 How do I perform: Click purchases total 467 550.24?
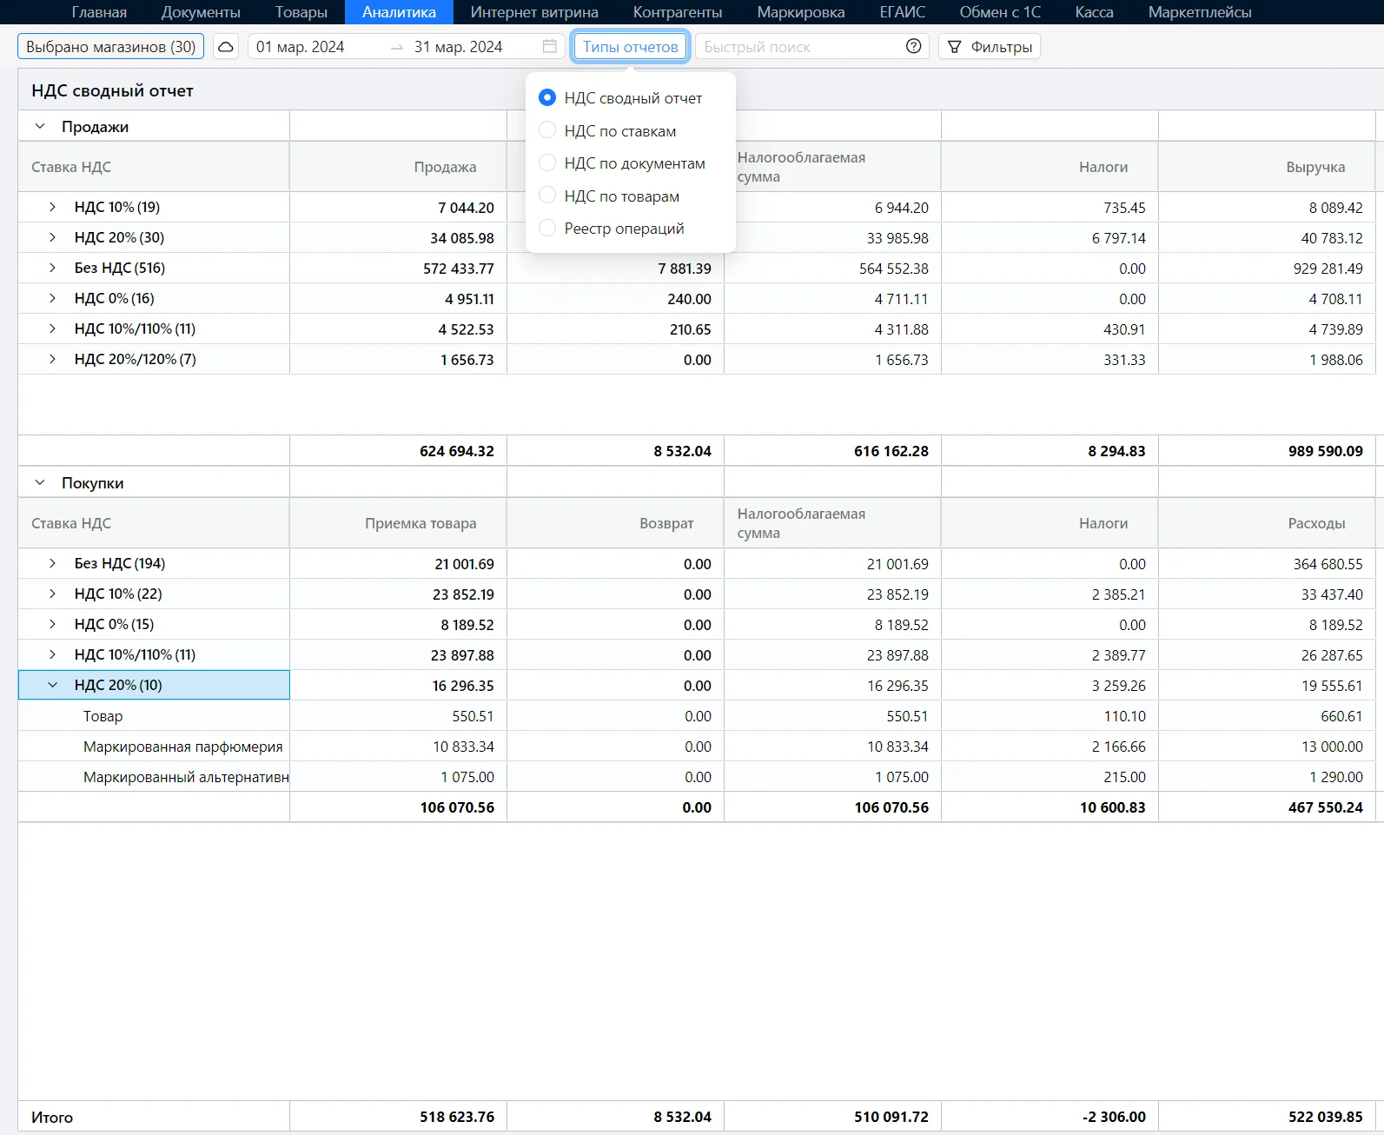1326,807
